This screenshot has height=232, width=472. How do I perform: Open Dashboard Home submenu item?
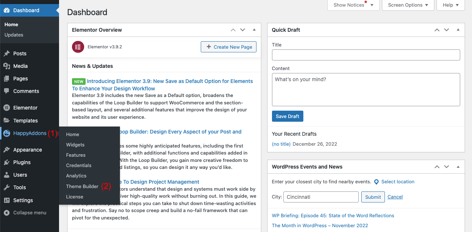(x=11, y=24)
